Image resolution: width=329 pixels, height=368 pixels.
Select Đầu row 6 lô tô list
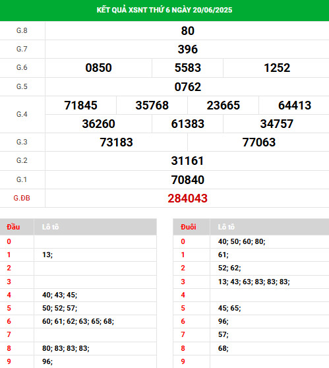click(x=78, y=321)
